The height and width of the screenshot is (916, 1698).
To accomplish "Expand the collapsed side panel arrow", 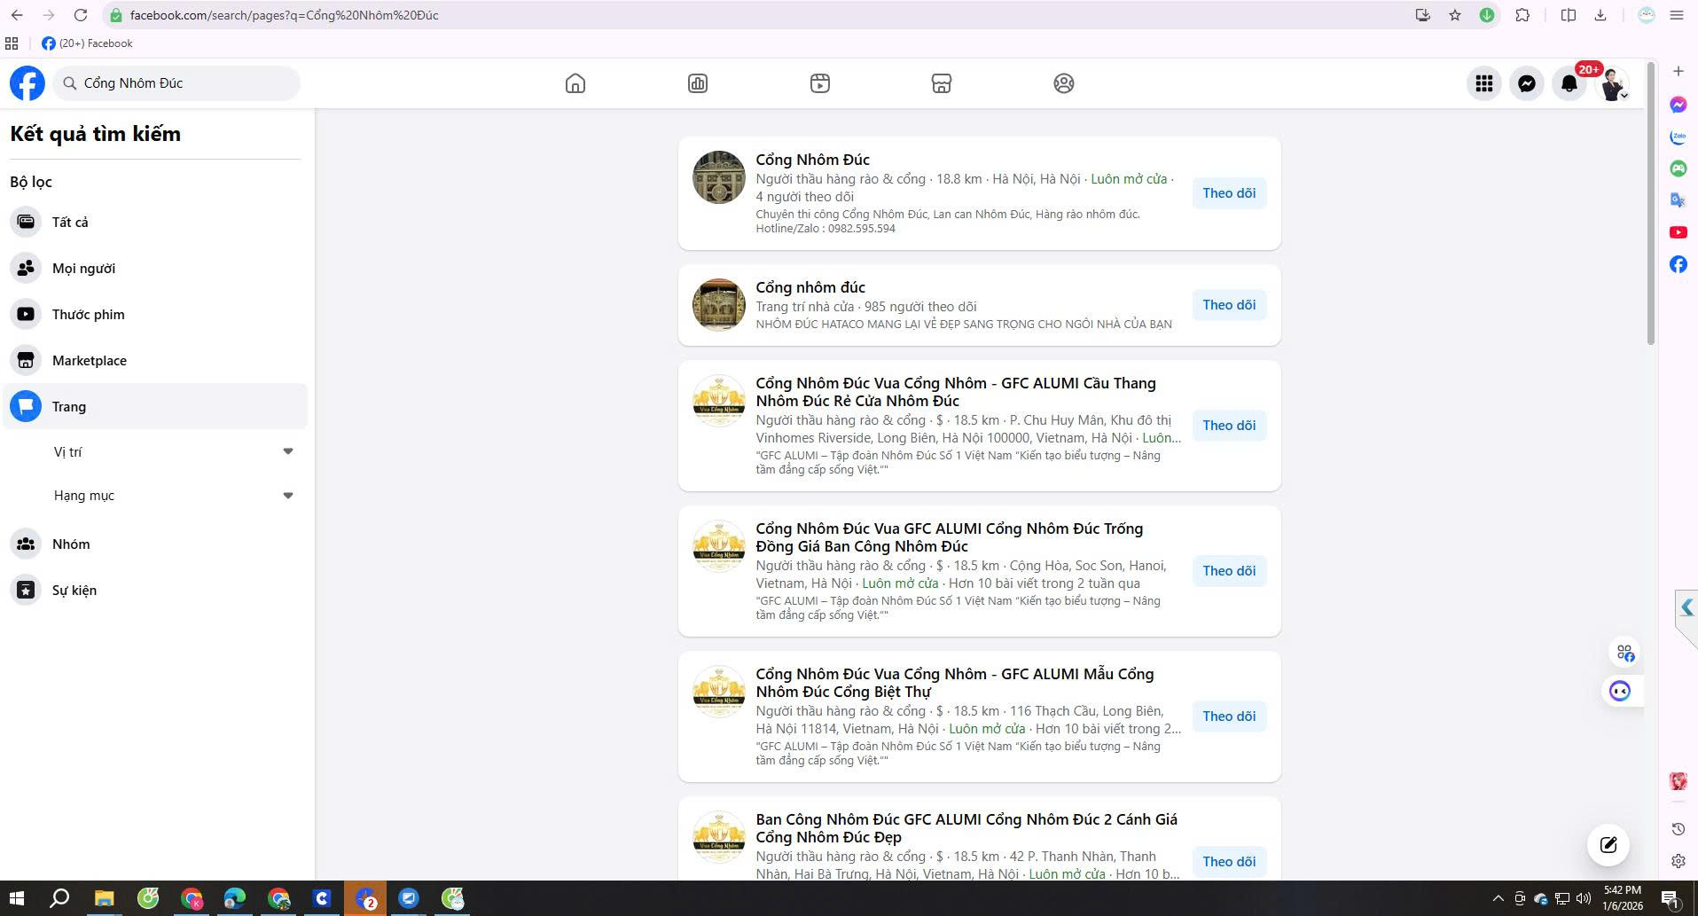I will 1686,608.
